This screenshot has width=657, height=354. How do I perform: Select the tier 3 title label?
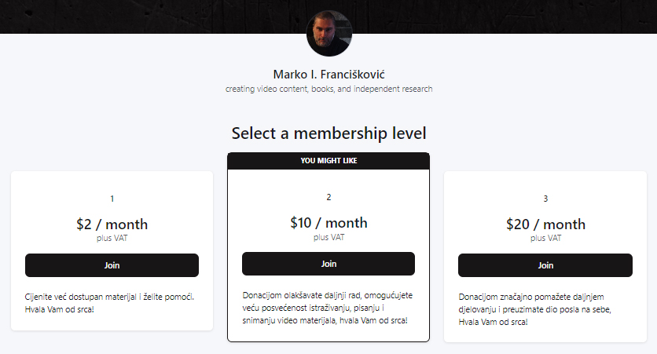[x=545, y=199]
